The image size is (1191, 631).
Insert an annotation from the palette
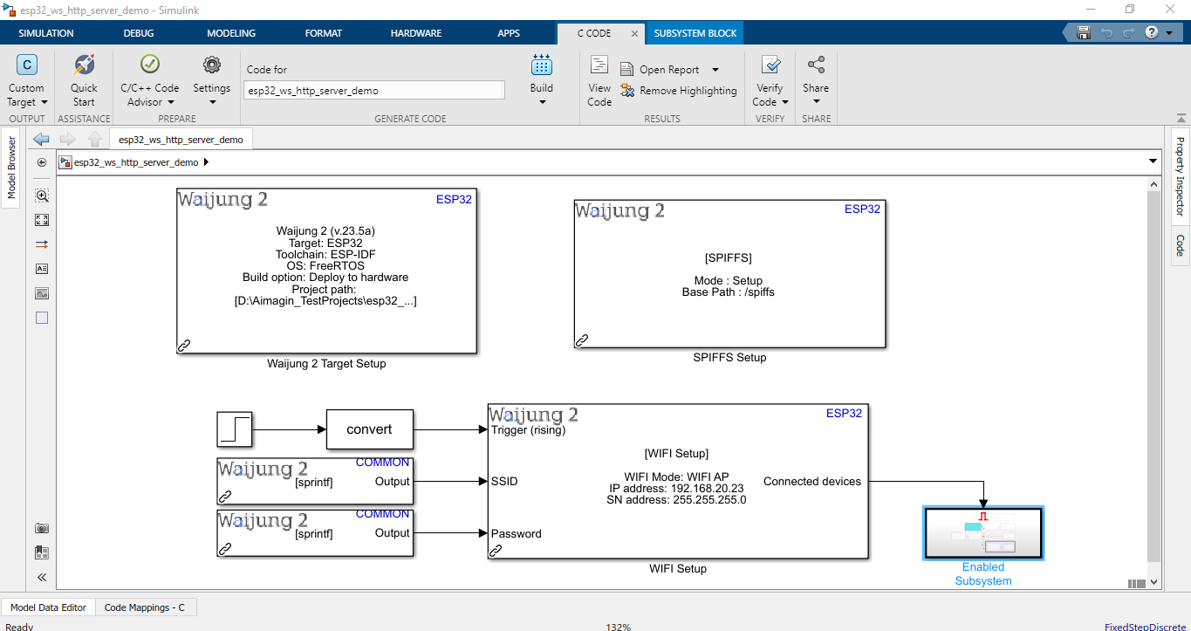click(x=42, y=269)
